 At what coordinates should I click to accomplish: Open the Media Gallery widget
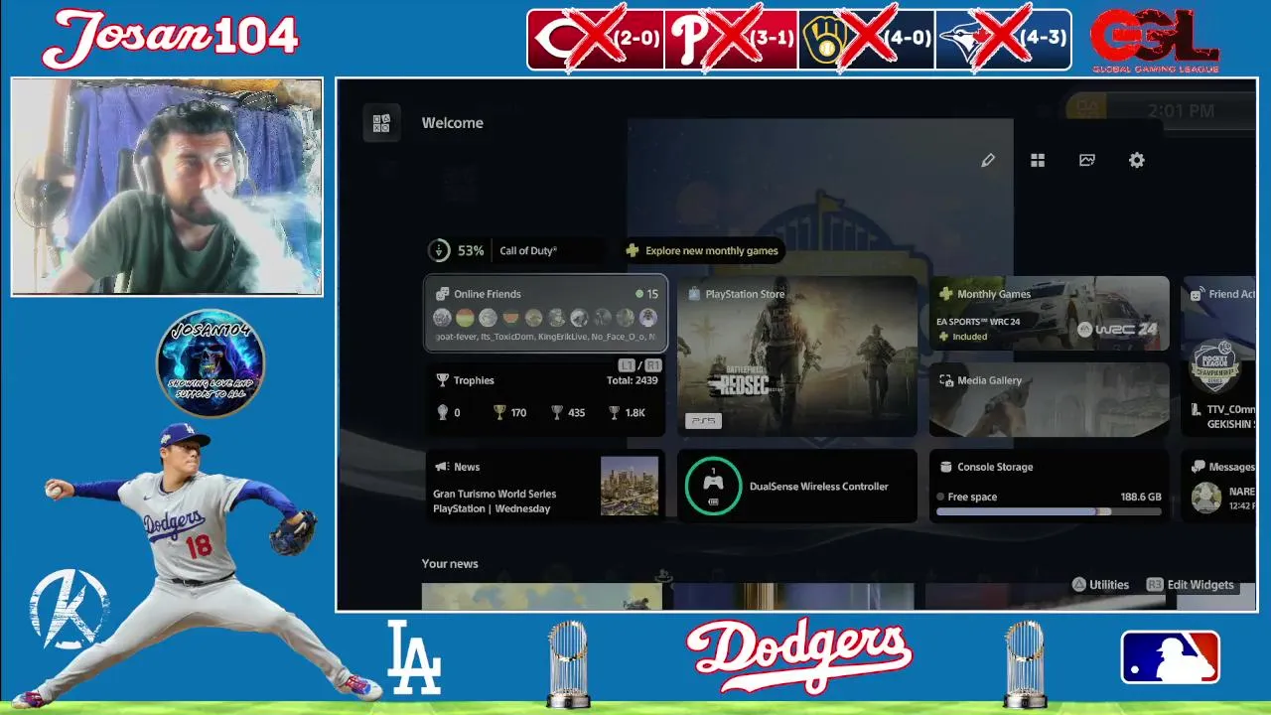pyautogui.click(x=1050, y=399)
